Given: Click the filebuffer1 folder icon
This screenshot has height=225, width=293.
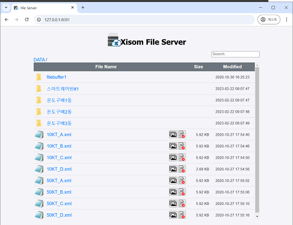Looking at the screenshot, I should coord(39,77).
